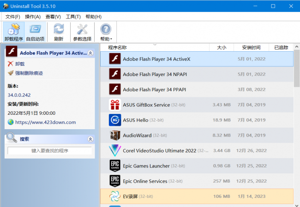The height and width of the screenshot is (207, 300).
Task: Select the Epic Games Launcher name
Action: pyautogui.click(x=146, y=166)
